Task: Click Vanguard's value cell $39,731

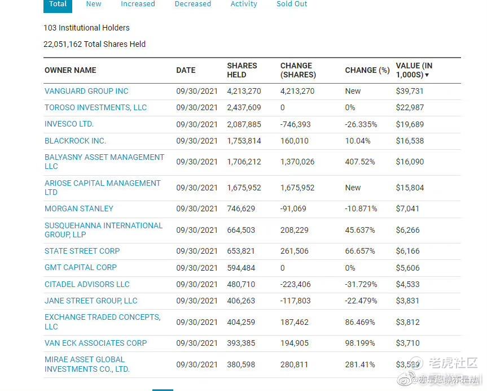Action: pyautogui.click(x=410, y=91)
